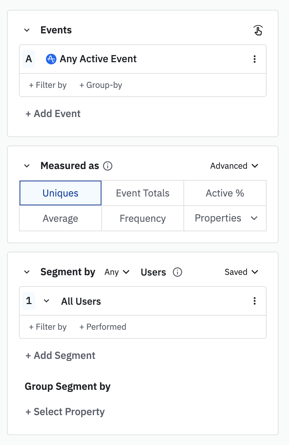The width and height of the screenshot is (289, 445).
Task: Click the pointer-tap icon in Events header
Action: 258,31
